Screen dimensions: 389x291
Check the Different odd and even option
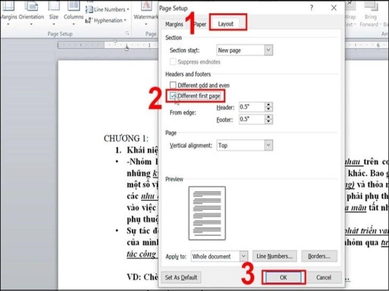[x=174, y=85]
